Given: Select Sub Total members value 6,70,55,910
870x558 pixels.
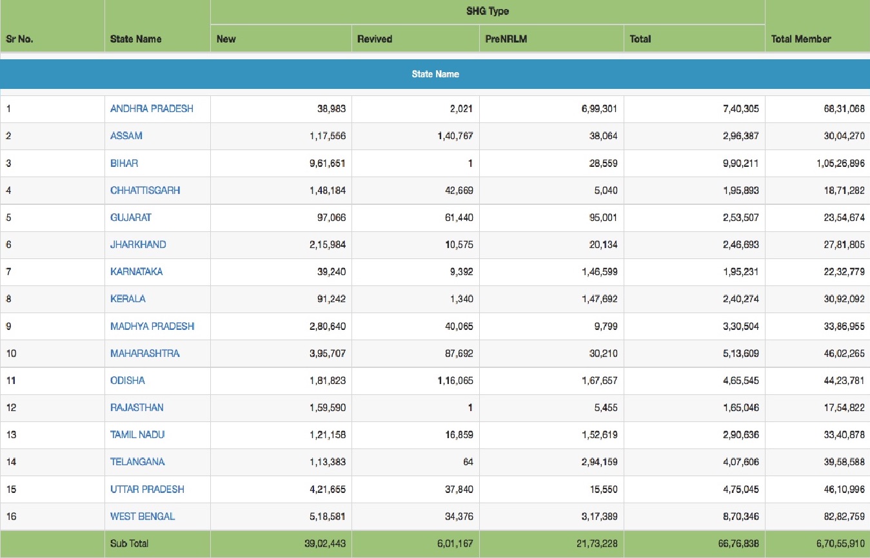Looking at the screenshot, I should [840, 544].
